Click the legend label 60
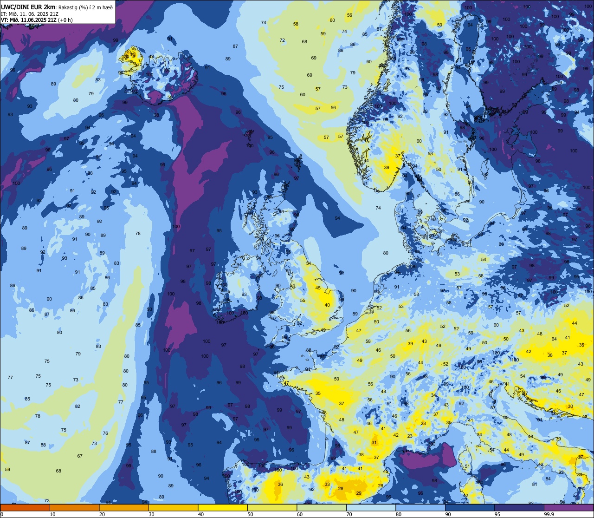The height and width of the screenshot is (518, 594). (x=300, y=514)
